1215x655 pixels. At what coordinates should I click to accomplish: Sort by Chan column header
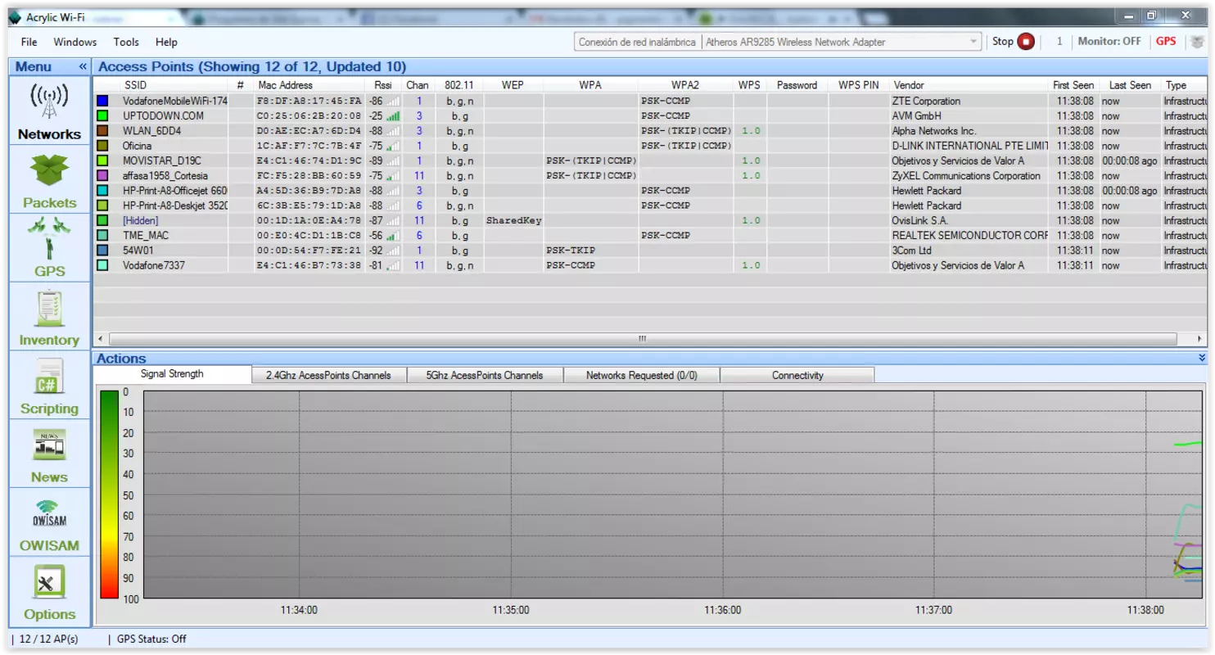click(x=418, y=85)
